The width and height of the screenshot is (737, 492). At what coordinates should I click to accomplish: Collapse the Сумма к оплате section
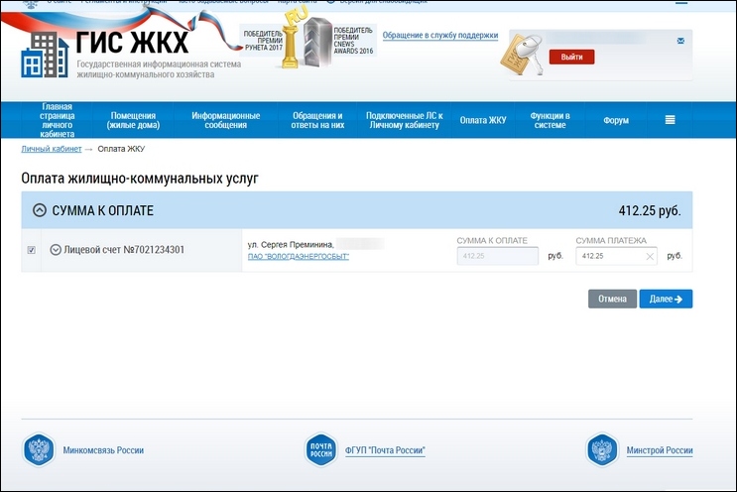point(40,210)
